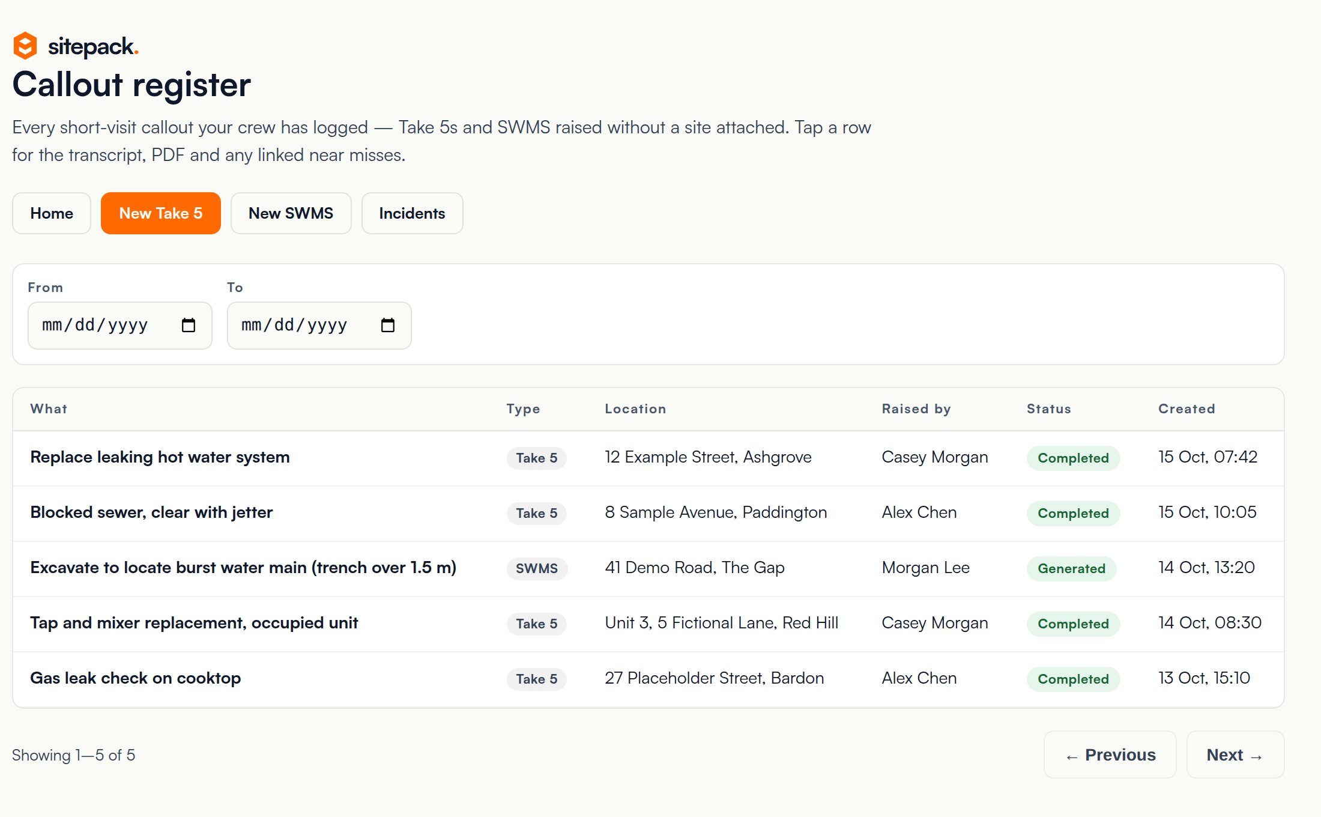The image size is (1321, 817).
Task: Click the 13 Oct, 15:10 created time
Action: 1204,678
